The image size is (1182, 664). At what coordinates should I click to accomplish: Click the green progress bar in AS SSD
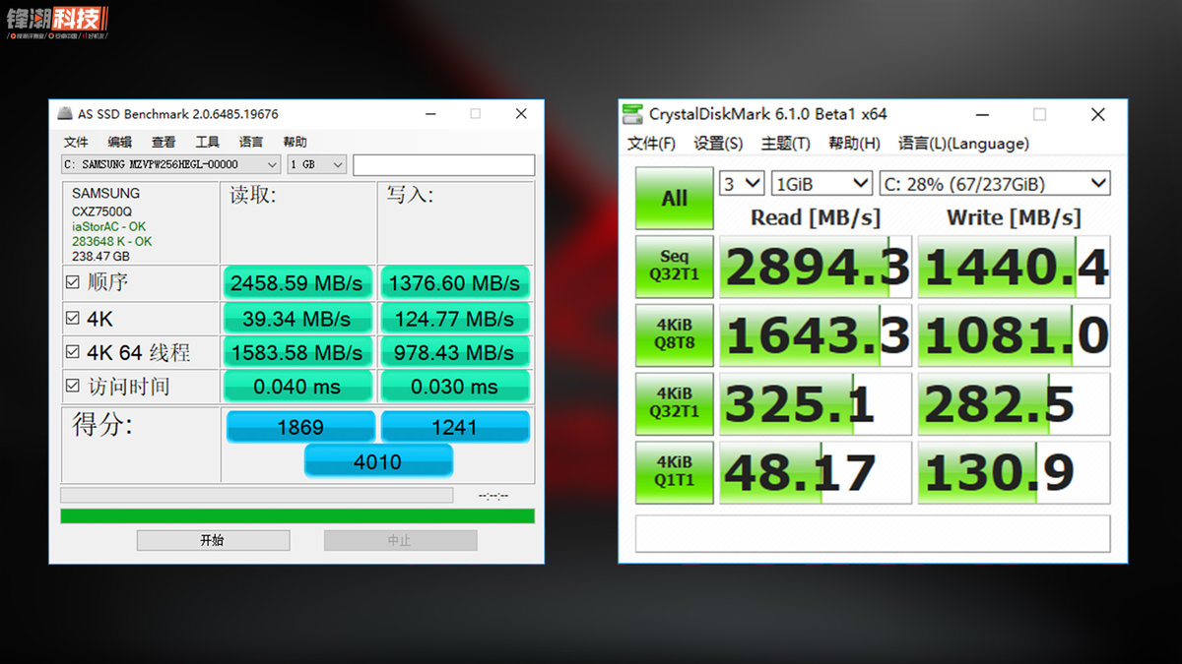[297, 515]
